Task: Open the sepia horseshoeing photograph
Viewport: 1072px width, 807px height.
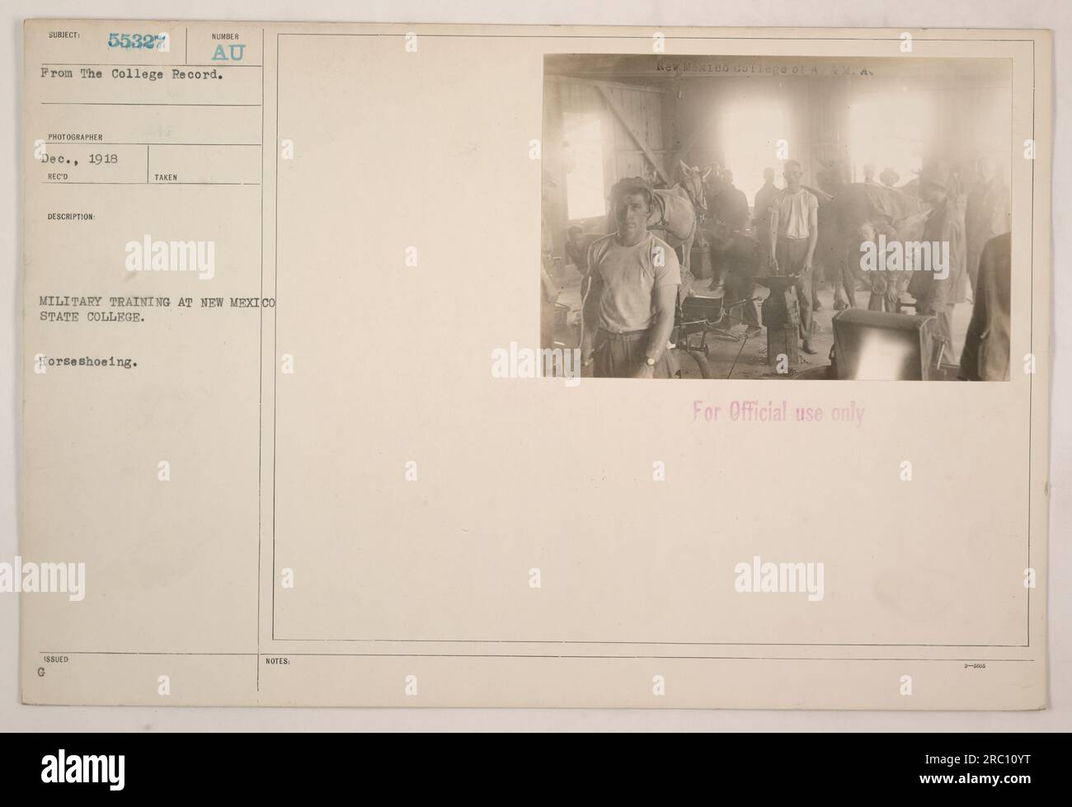Action: coord(775,217)
